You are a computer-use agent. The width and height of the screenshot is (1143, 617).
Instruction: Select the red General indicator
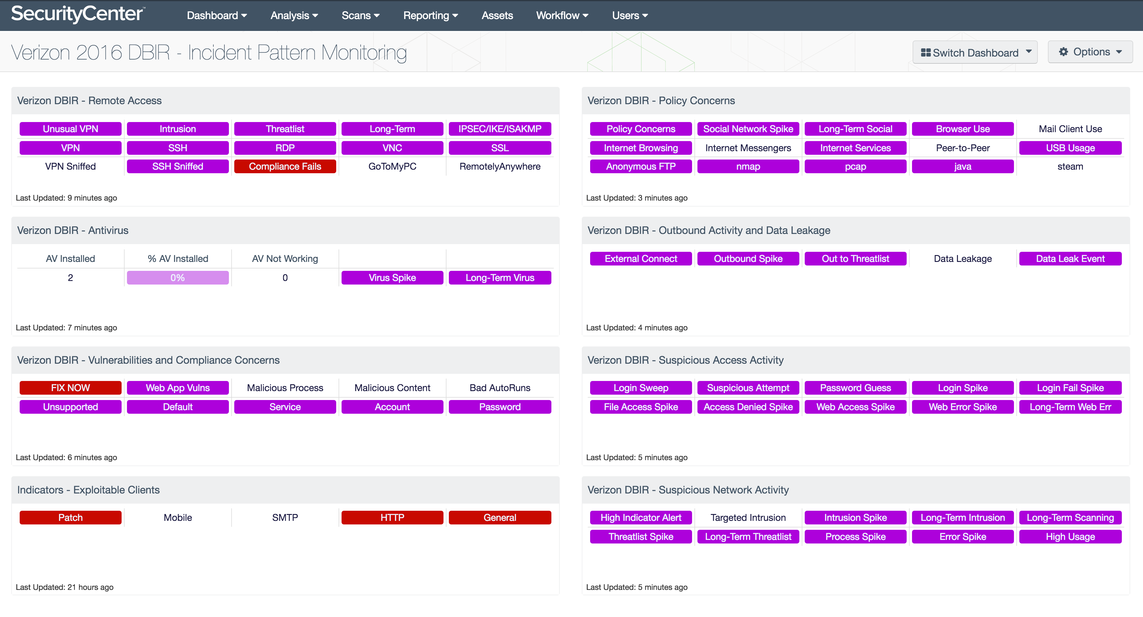[500, 518]
